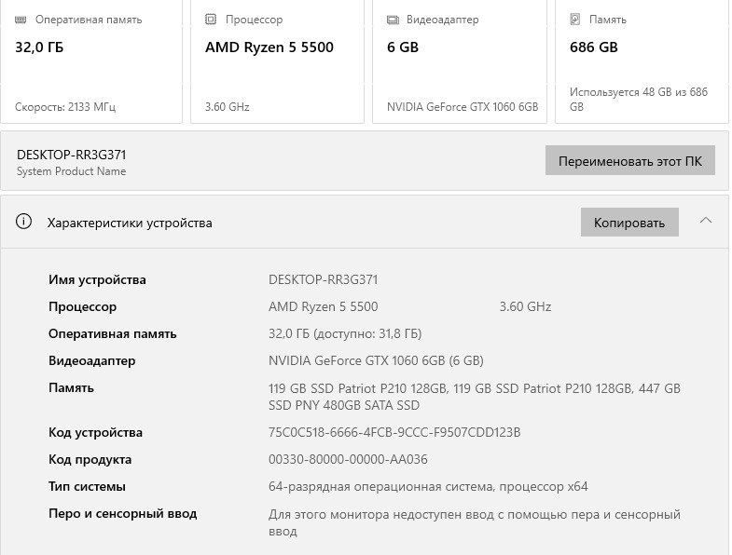Click the video adapter monitor icon
The image size is (732, 555).
(x=394, y=20)
